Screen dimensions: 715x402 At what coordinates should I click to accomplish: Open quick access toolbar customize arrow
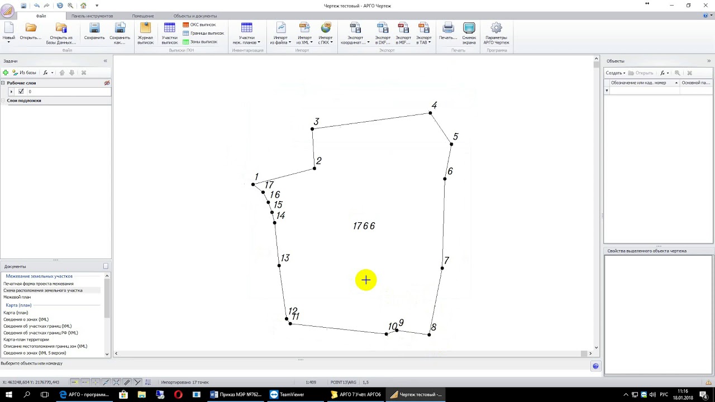(97, 6)
